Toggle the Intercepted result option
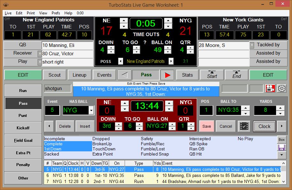The image size is (292, 190). point(200,139)
